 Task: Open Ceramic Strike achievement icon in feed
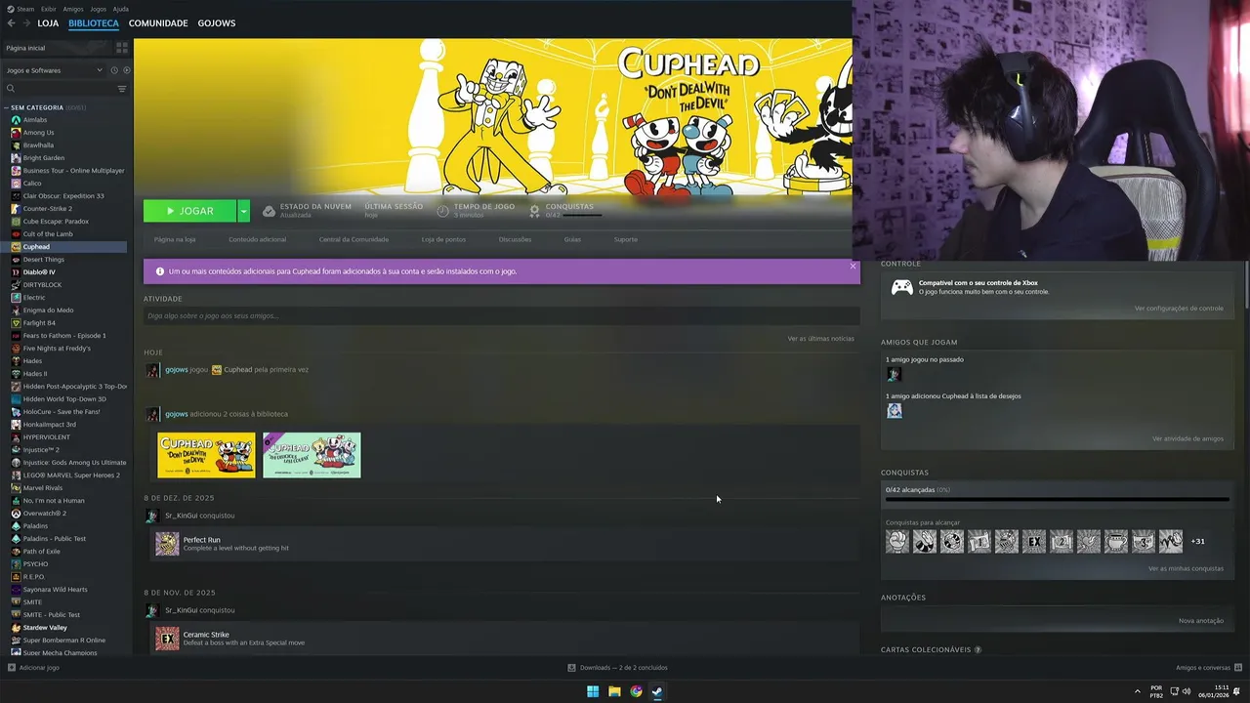coord(167,639)
